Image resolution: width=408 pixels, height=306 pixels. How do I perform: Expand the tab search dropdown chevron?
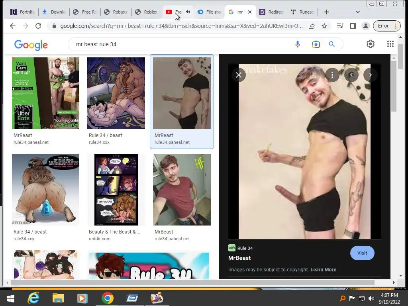[x=358, y=12]
